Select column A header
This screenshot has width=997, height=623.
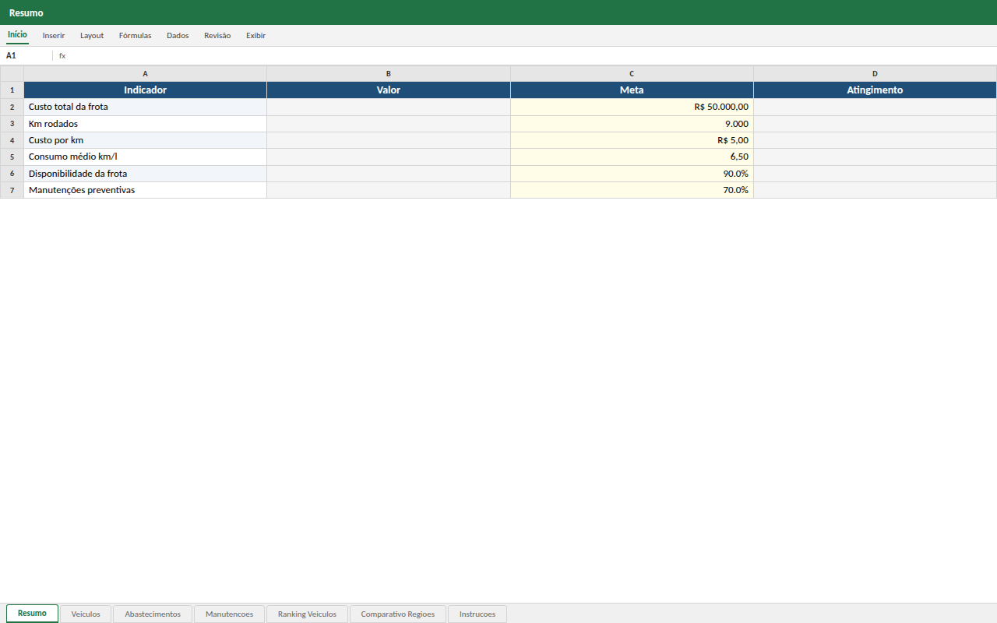(x=145, y=74)
